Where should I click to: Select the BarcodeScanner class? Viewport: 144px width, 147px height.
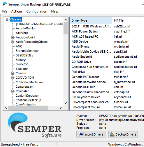coord(27,51)
